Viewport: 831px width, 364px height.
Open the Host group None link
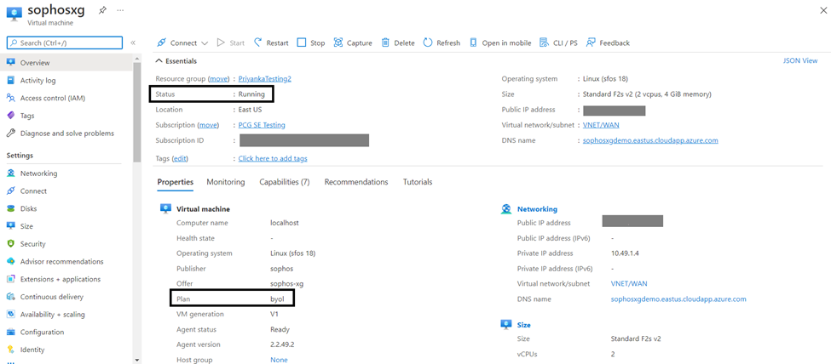coord(279,360)
